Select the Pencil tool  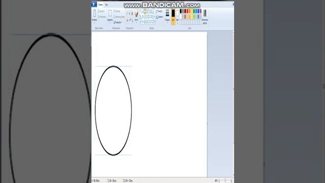(x=127, y=14)
